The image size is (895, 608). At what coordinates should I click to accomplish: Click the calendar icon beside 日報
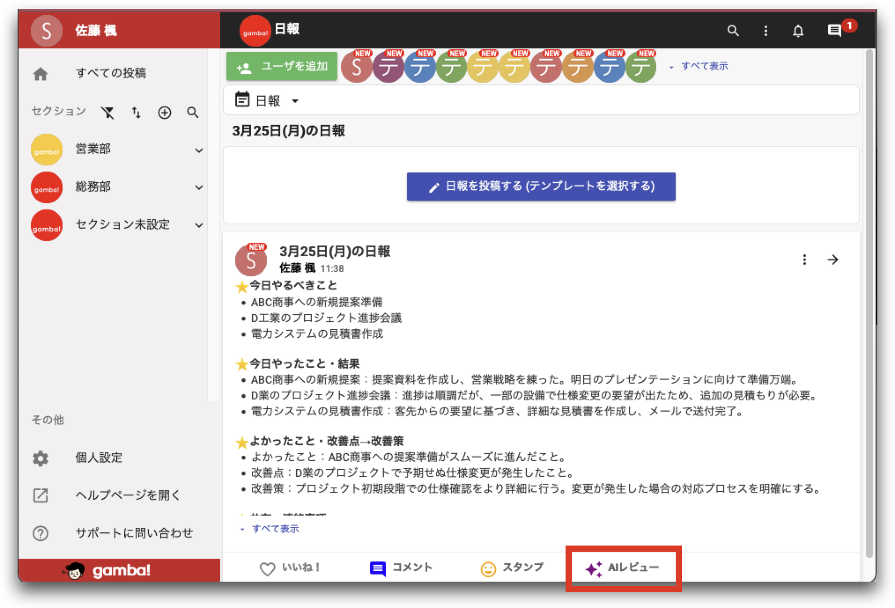[242, 99]
